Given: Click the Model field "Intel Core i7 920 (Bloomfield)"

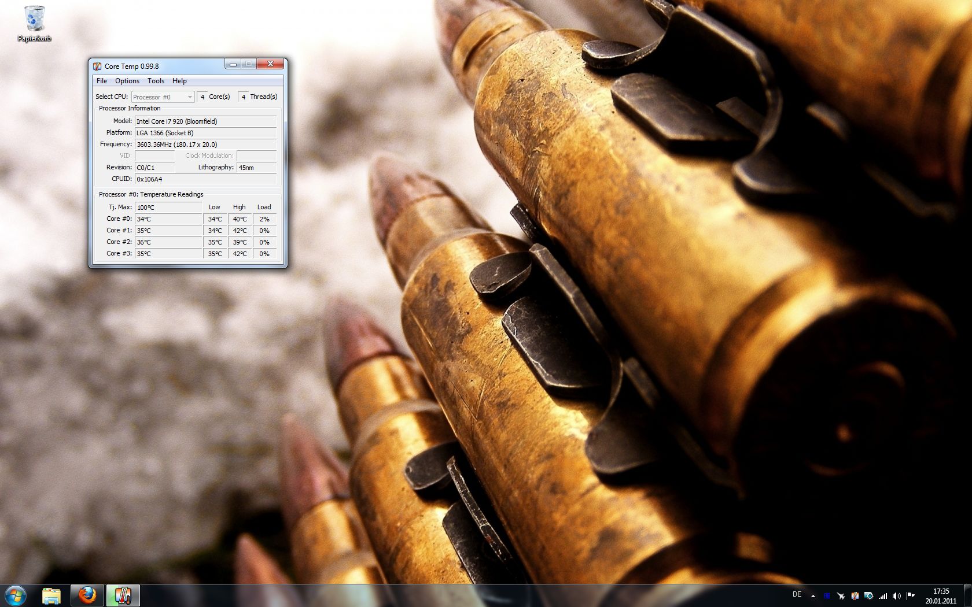Looking at the screenshot, I should pos(205,121).
